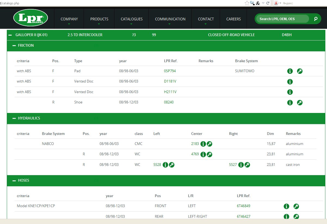
Task: Open LPR reference H2111V link
Action: pos(170,92)
